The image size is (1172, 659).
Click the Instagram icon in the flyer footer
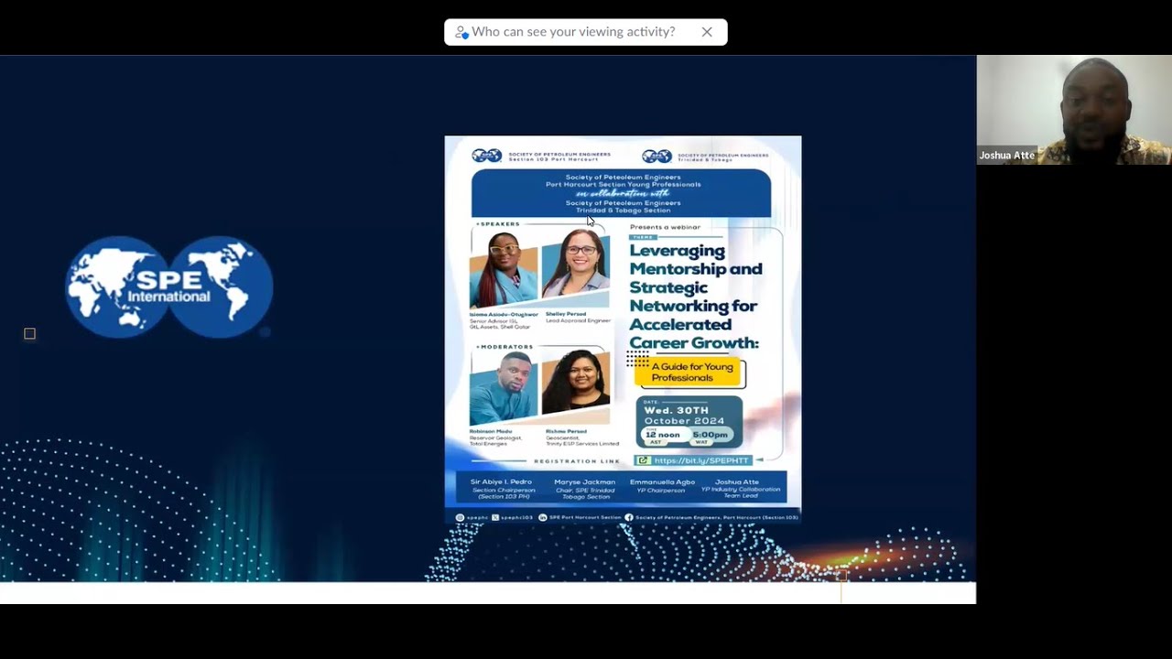coord(460,517)
